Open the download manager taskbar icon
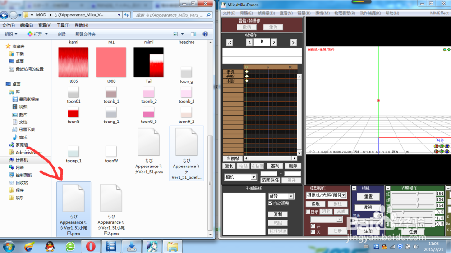 (x=132, y=246)
